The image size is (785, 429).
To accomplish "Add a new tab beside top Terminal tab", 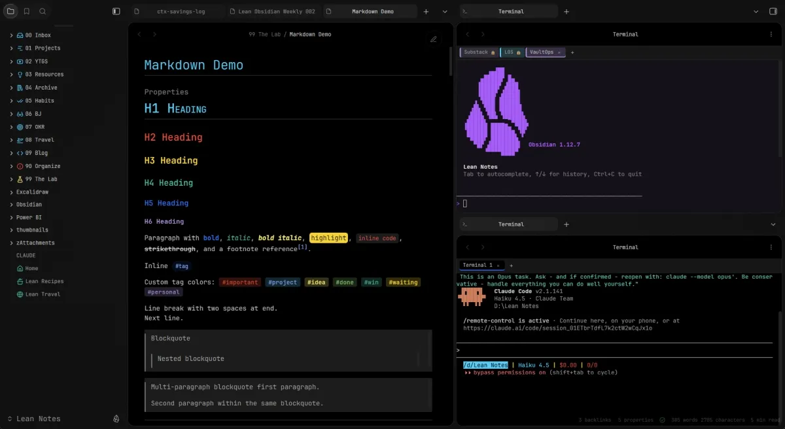I will (x=567, y=11).
